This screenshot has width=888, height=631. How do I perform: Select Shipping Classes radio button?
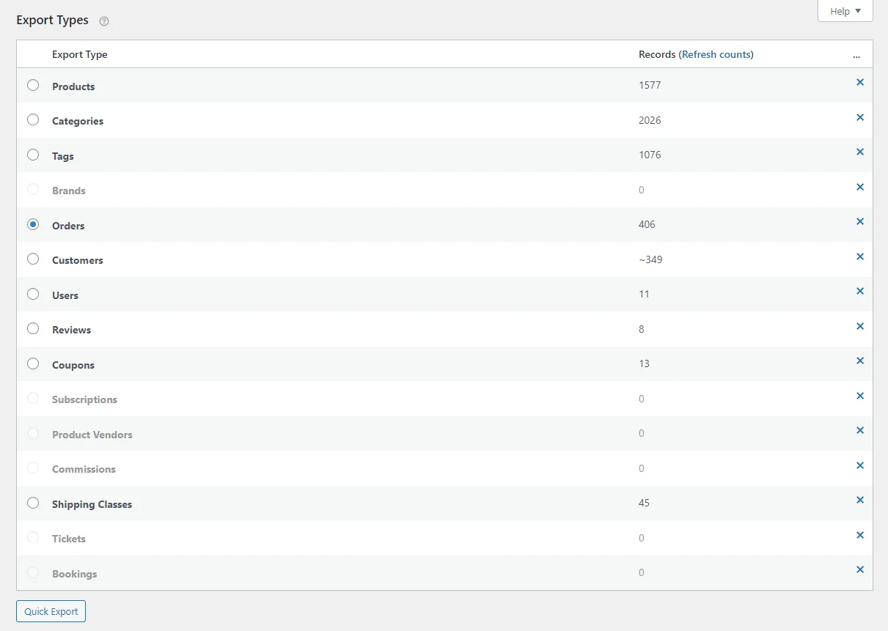pyautogui.click(x=33, y=503)
